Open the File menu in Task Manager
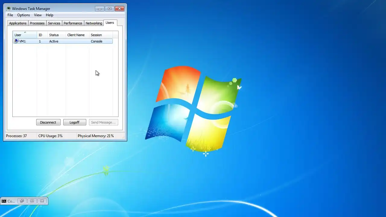The width and height of the screenshot is (386, 217). [10, 15]
